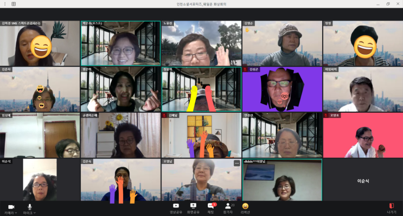Start video sharing with 영상공유

coord(176,208)
